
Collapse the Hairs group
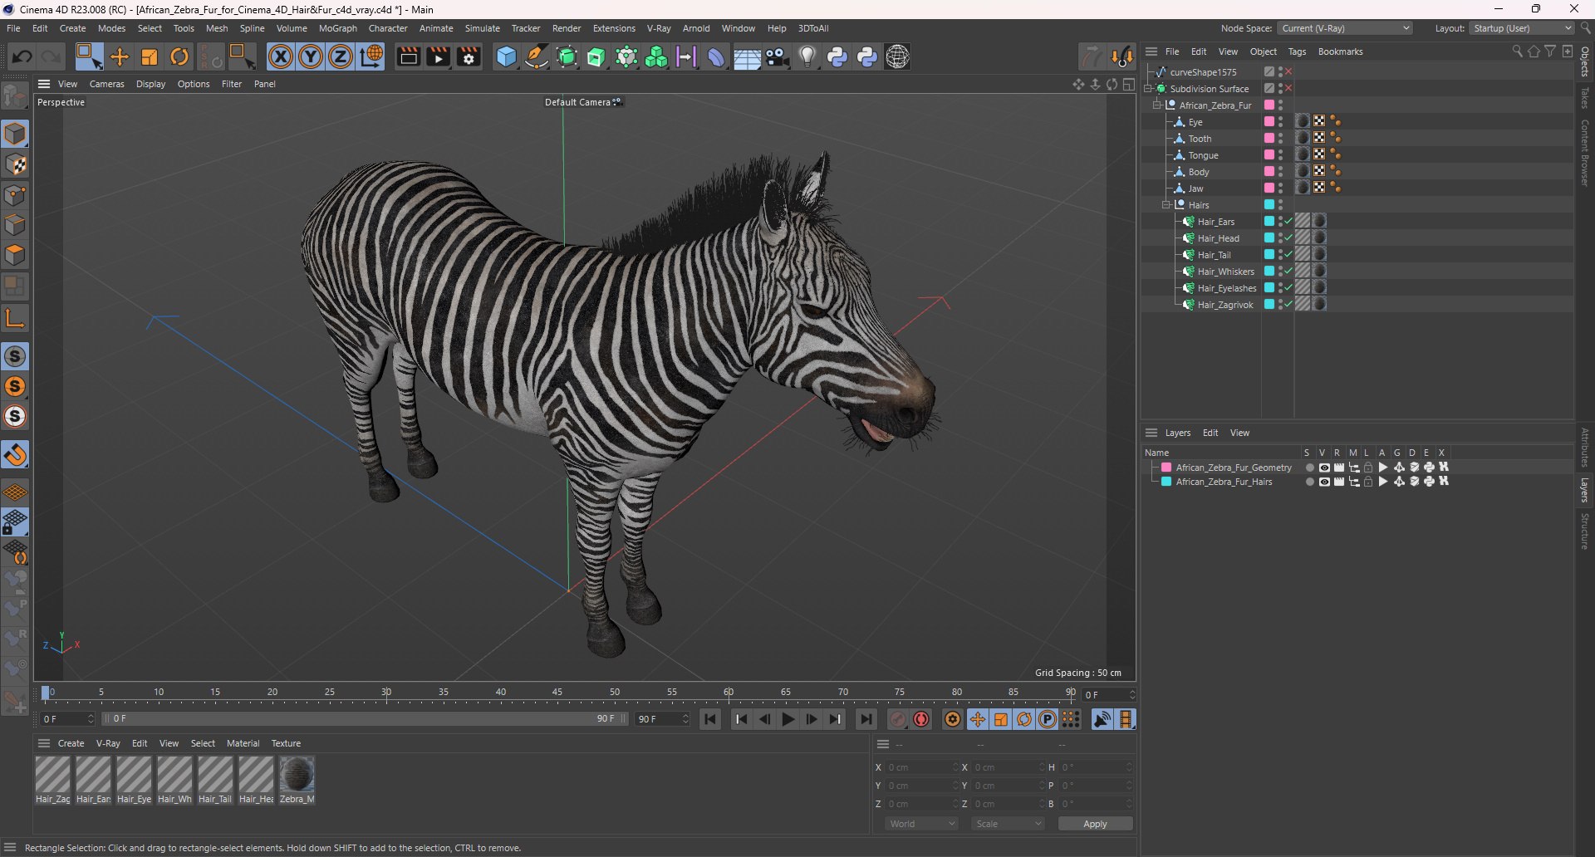(1166, 205)
